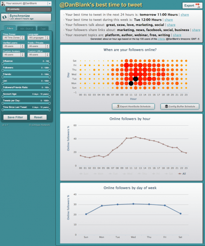Toggle the All series in hourly chart legend

[182, 174]
